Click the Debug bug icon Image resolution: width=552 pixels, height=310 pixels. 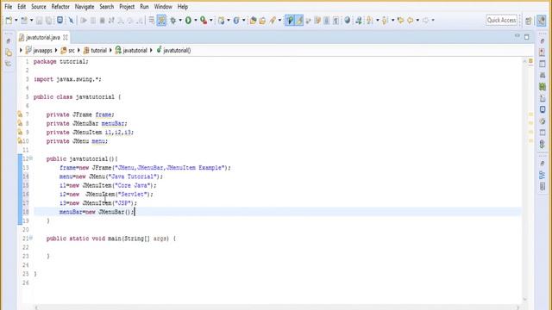click(173, 21)
